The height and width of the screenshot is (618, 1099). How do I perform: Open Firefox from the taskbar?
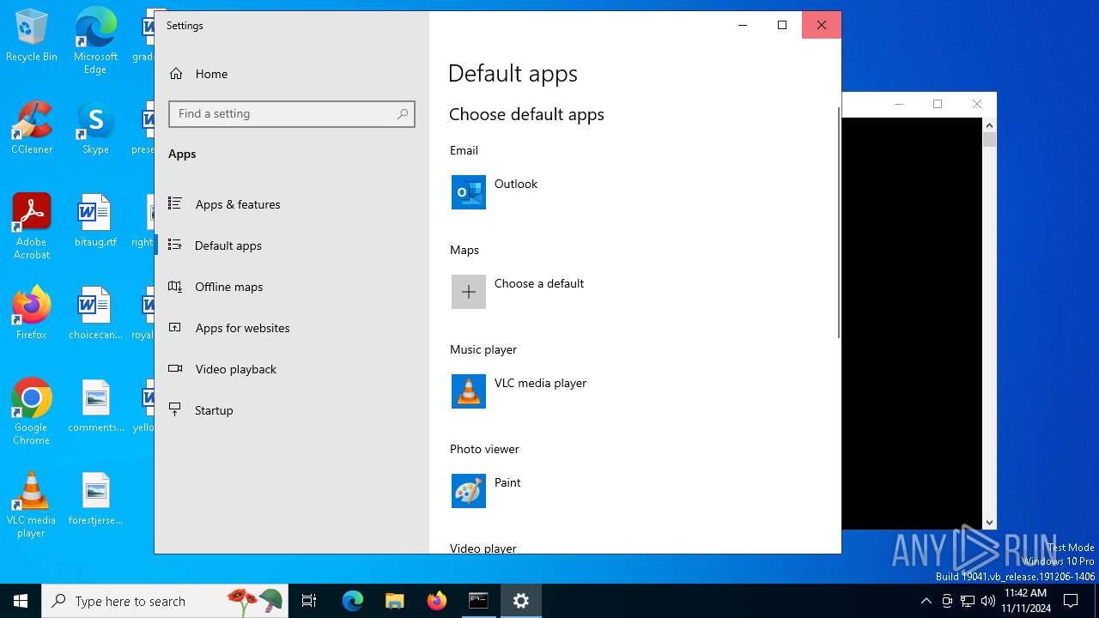pyautogui.click(x=437, y=601)
